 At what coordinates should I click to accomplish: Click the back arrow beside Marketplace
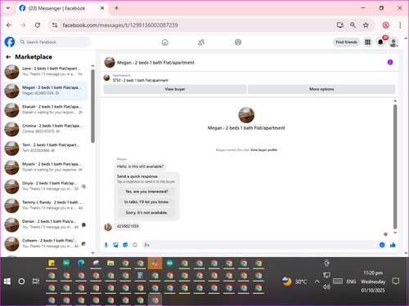point(8,57)
